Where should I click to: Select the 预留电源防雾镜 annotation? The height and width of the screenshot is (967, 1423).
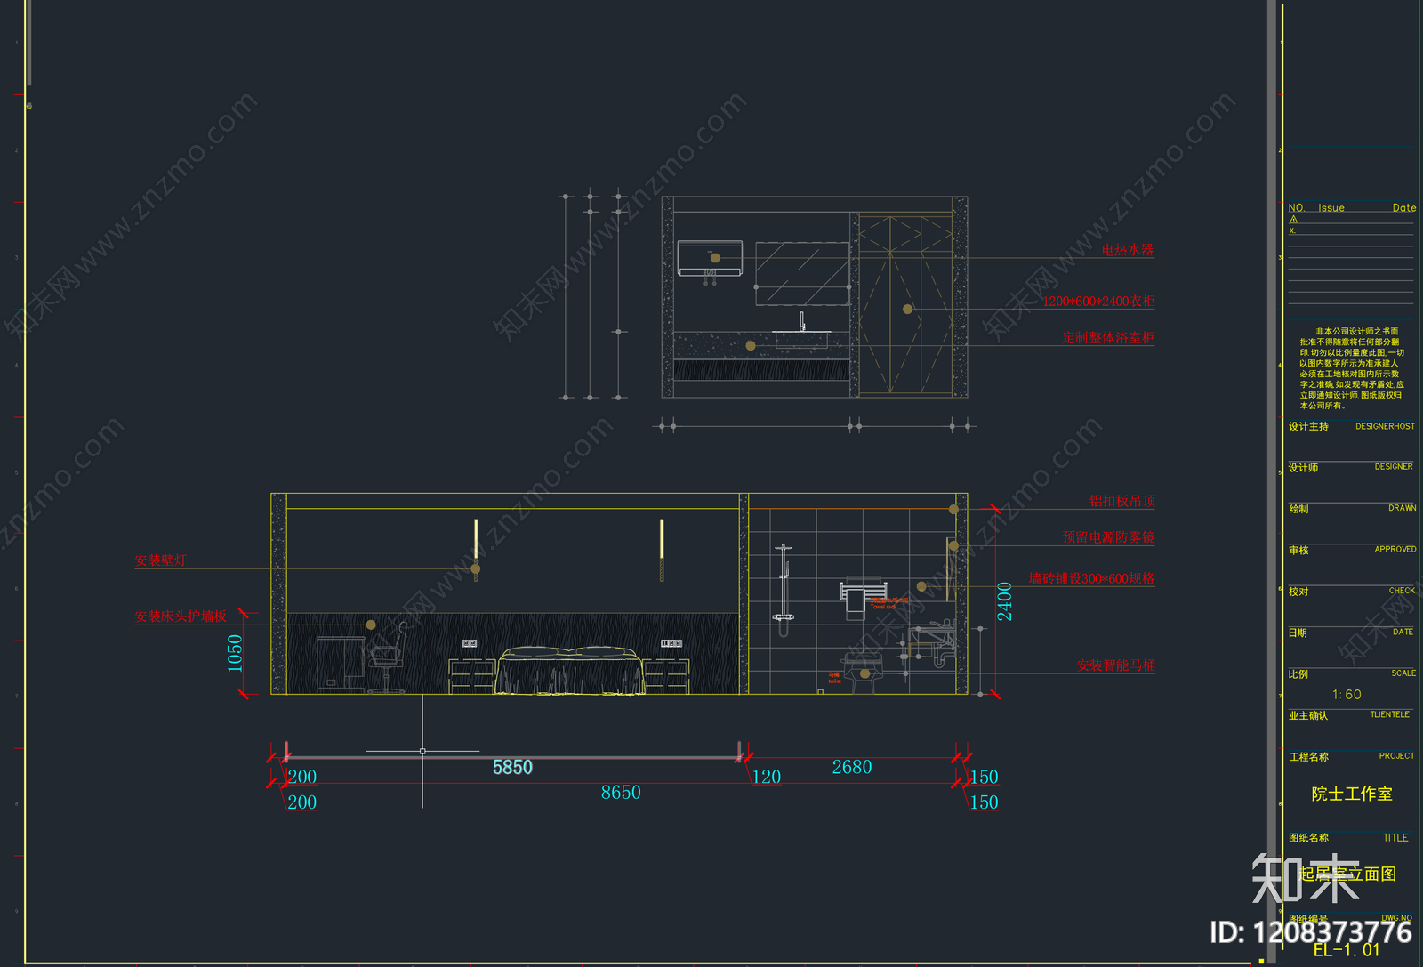coord(1108,537)
